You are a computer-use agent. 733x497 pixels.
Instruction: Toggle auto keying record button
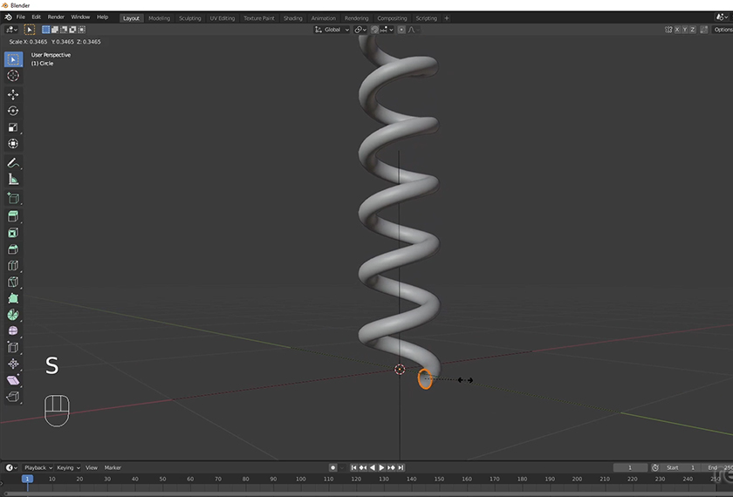point(332,468)
